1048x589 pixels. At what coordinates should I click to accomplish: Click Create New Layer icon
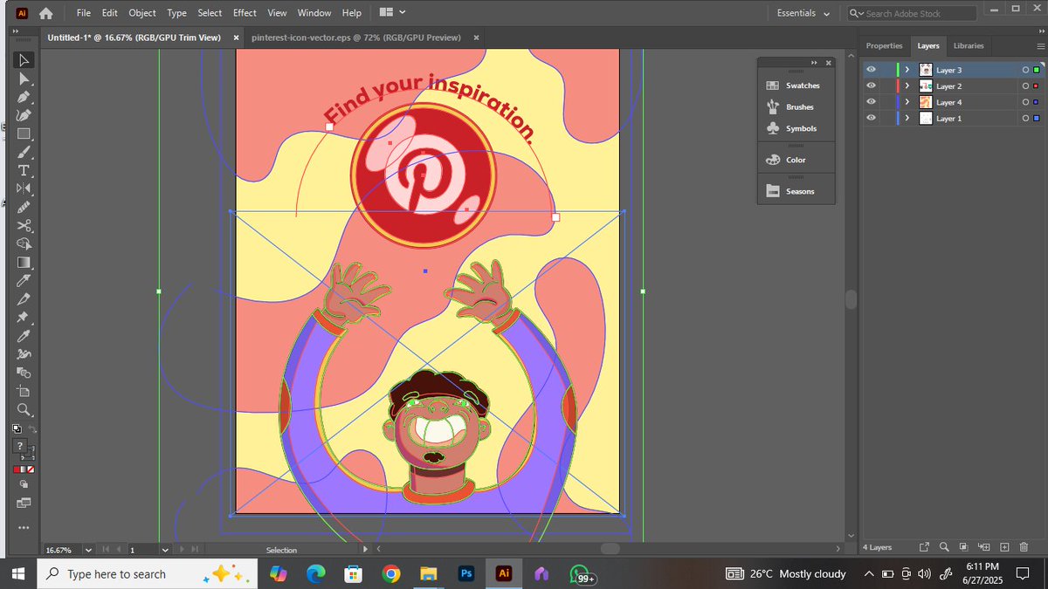(x=1003, y=547)
